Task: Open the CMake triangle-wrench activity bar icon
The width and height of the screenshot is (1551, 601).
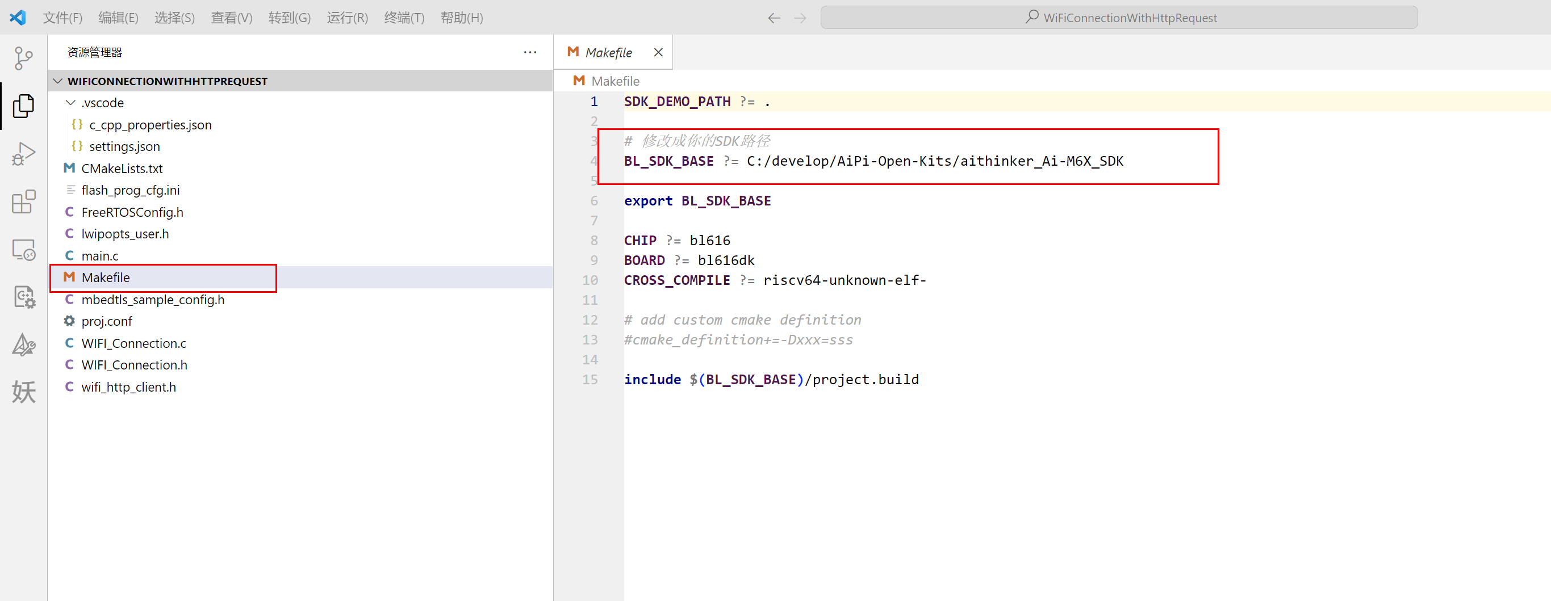Action: (23, 344)
